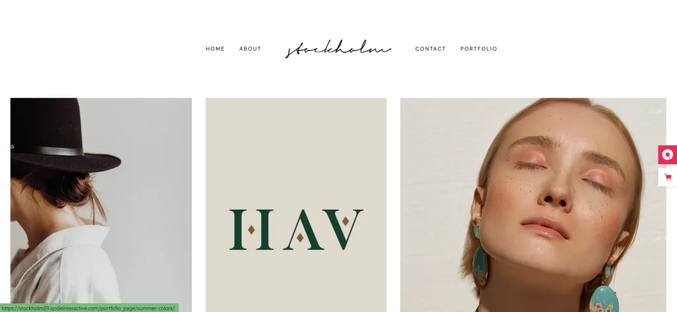This screenshot has width=677, height=312.
Task: Open the black hat woman portfolio image
Action: 101,204
